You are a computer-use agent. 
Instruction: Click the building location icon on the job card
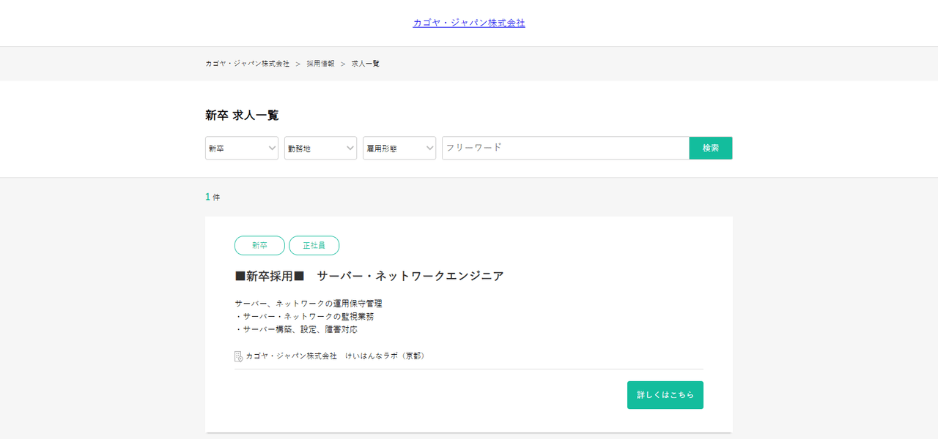pos(238,356)
